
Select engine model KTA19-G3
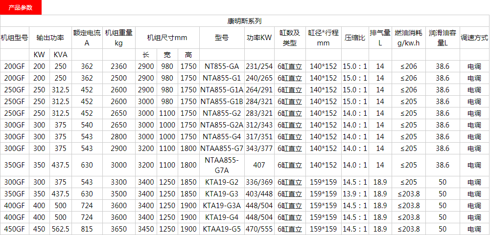[x=222, y=194]
